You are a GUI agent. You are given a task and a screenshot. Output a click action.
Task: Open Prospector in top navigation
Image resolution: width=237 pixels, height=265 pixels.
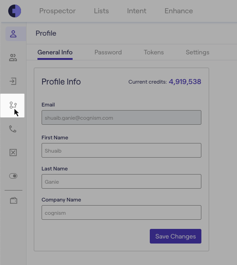[58, 11]
